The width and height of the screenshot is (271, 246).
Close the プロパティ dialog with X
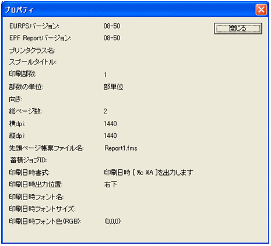point(261,9)
